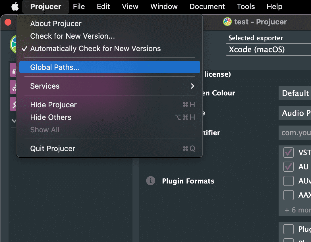Click the bundle identifier text field

click(295, 133)
